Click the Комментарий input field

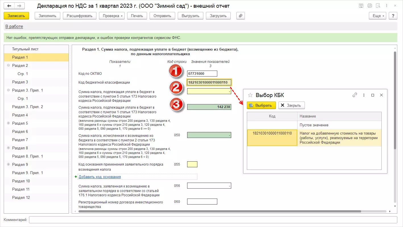pos(213,220)
